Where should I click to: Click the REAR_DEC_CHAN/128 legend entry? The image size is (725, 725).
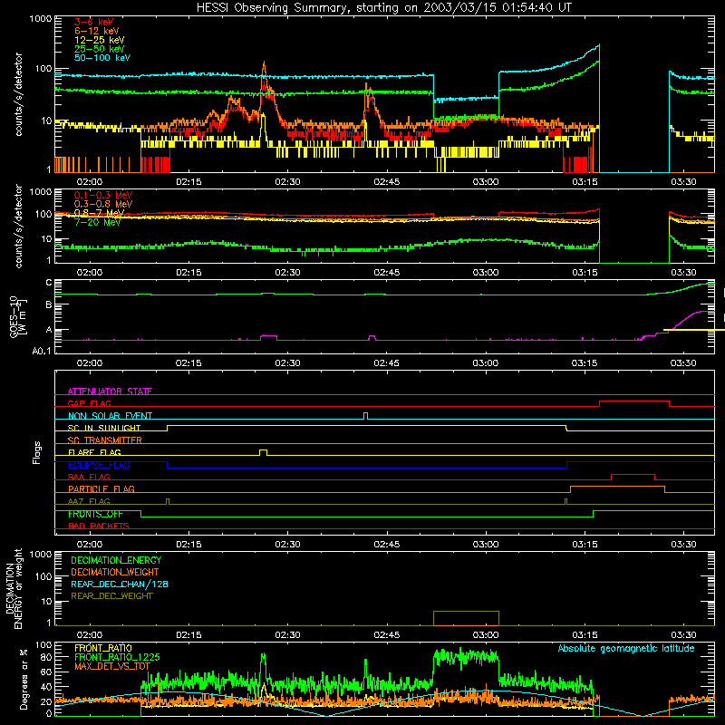(x=120, y=584)
